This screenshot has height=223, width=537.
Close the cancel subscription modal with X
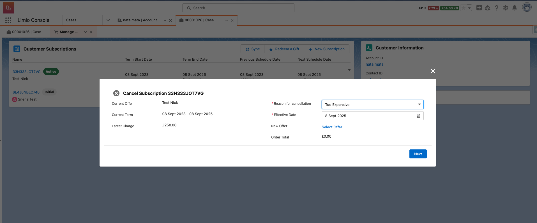coord(433,71)
